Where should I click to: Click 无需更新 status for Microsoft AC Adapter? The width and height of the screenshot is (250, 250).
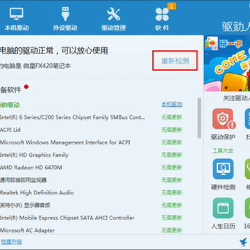[172, 231]
